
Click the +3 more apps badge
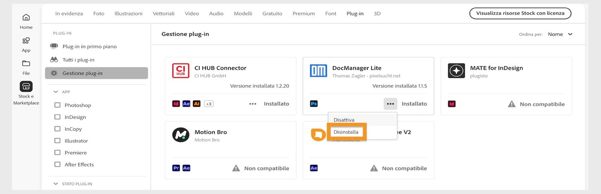point(209,104)
